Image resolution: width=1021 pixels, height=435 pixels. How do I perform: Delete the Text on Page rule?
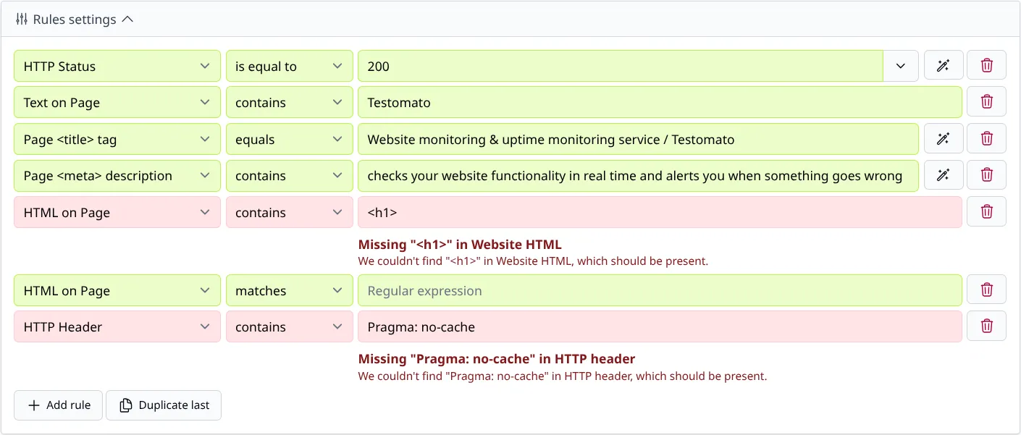(986, 101)
